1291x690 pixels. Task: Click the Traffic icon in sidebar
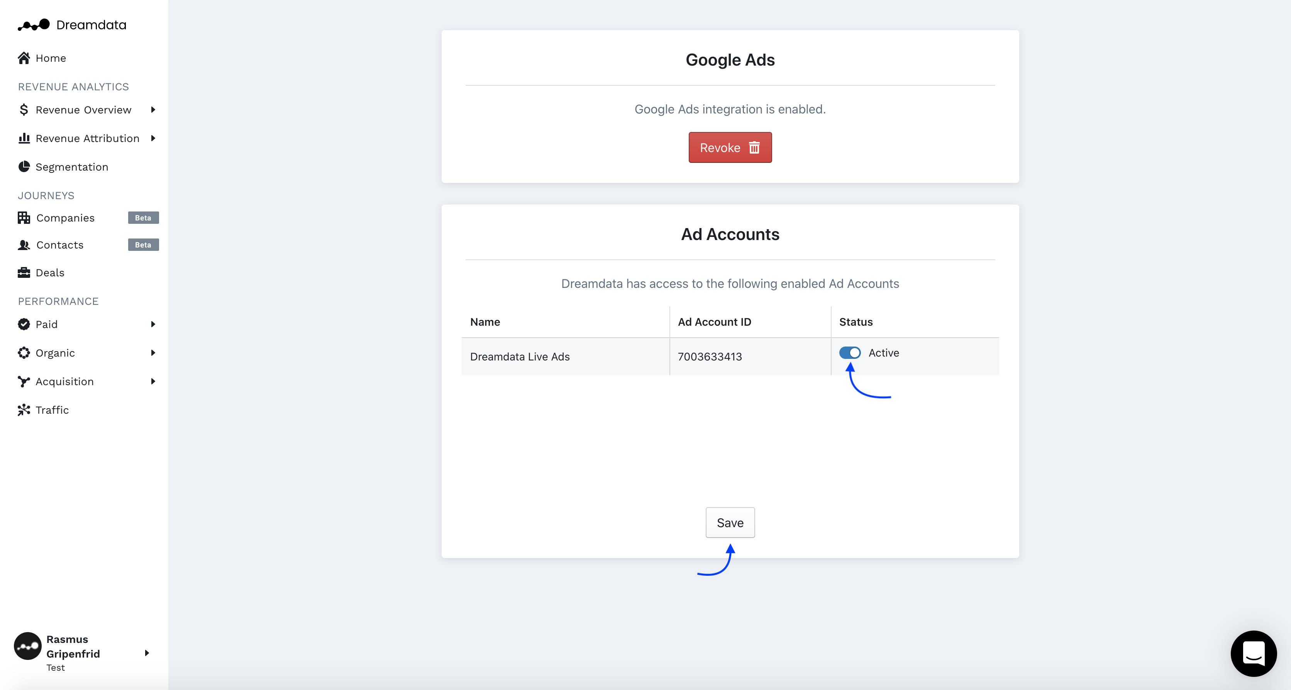[24, 410]
